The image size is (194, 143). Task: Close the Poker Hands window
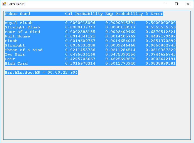tap(188, 4)
